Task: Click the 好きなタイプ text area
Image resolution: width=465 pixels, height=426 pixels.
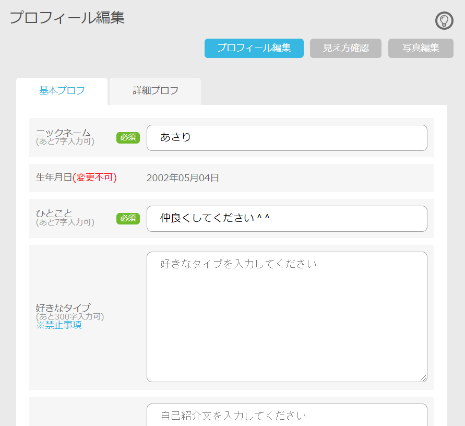Action: click(287, 317)
